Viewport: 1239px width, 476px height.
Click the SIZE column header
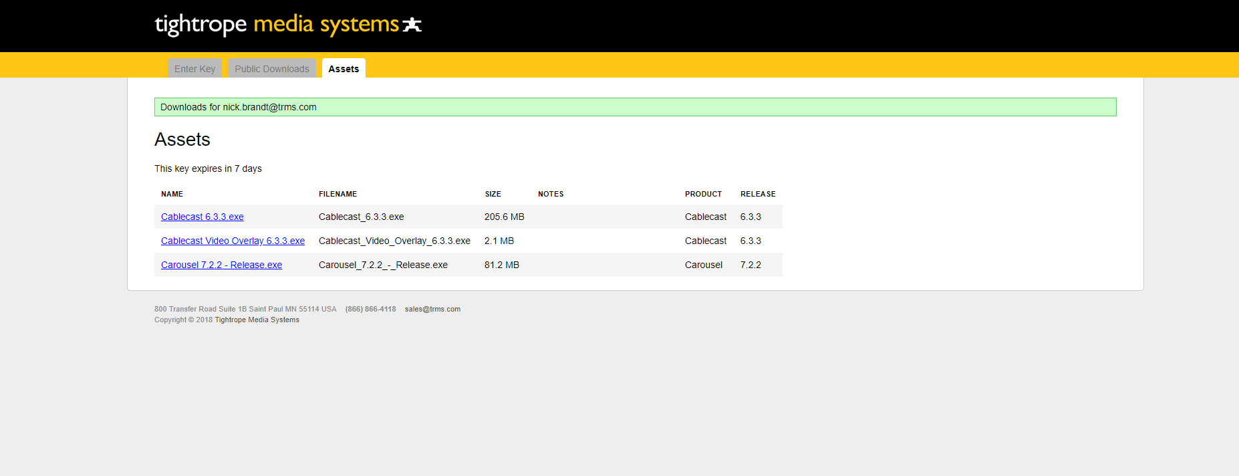(x=493, y=194)
